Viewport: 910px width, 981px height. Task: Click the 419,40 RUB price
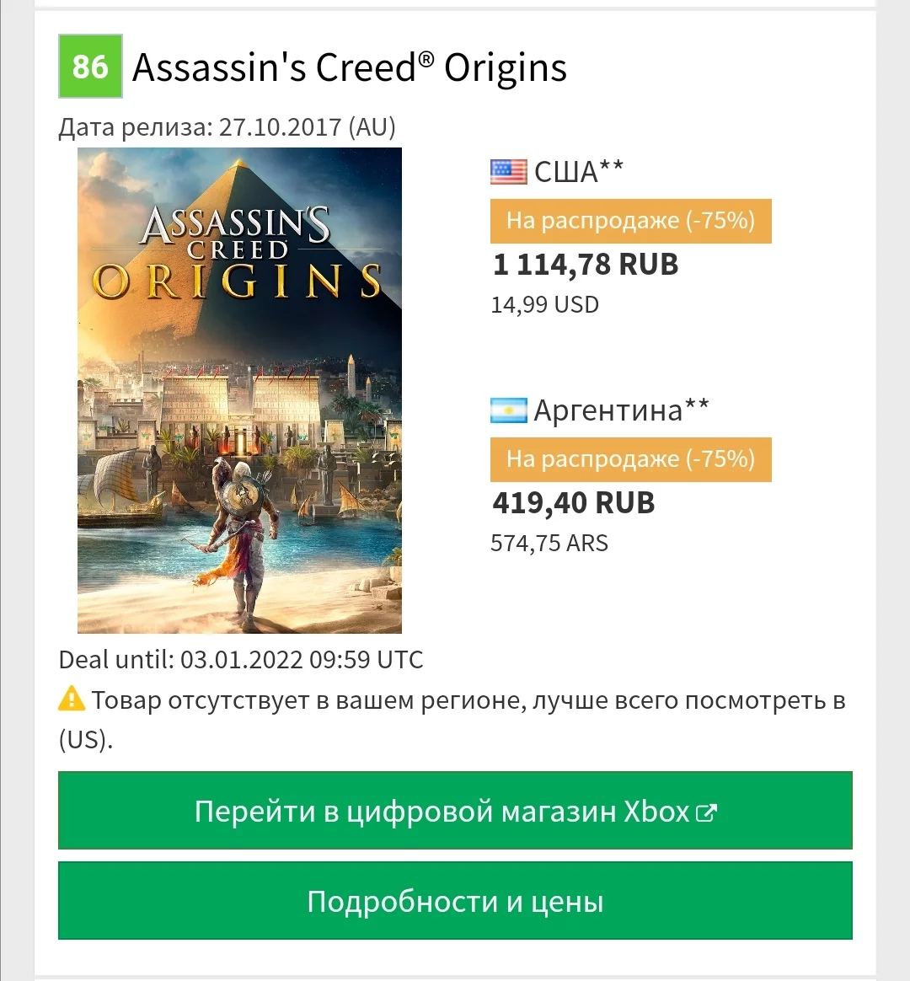[x=574, y=503]
